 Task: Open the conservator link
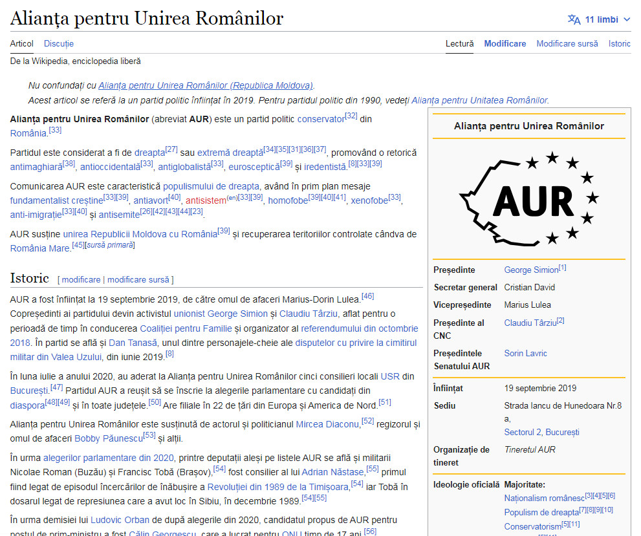[321, 120]
